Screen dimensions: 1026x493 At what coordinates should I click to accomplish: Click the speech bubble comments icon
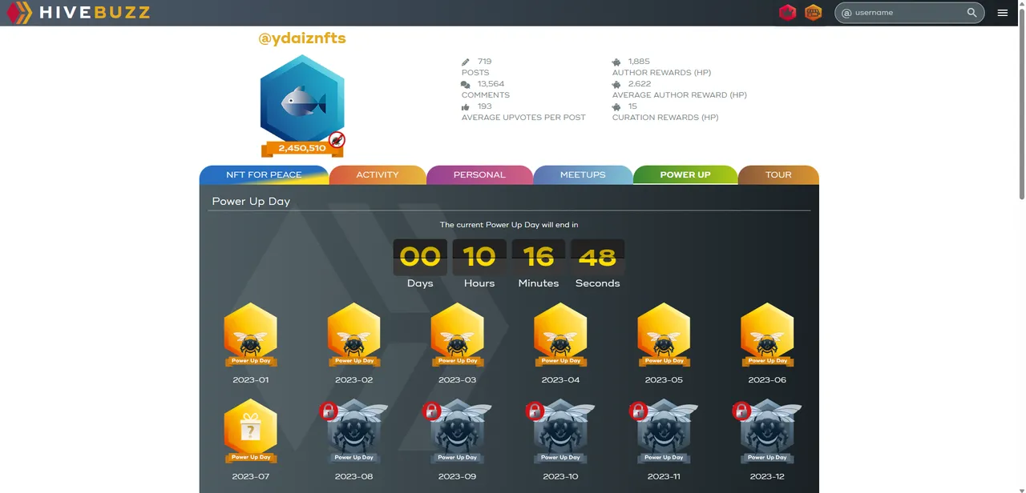(x=466, y=84)
